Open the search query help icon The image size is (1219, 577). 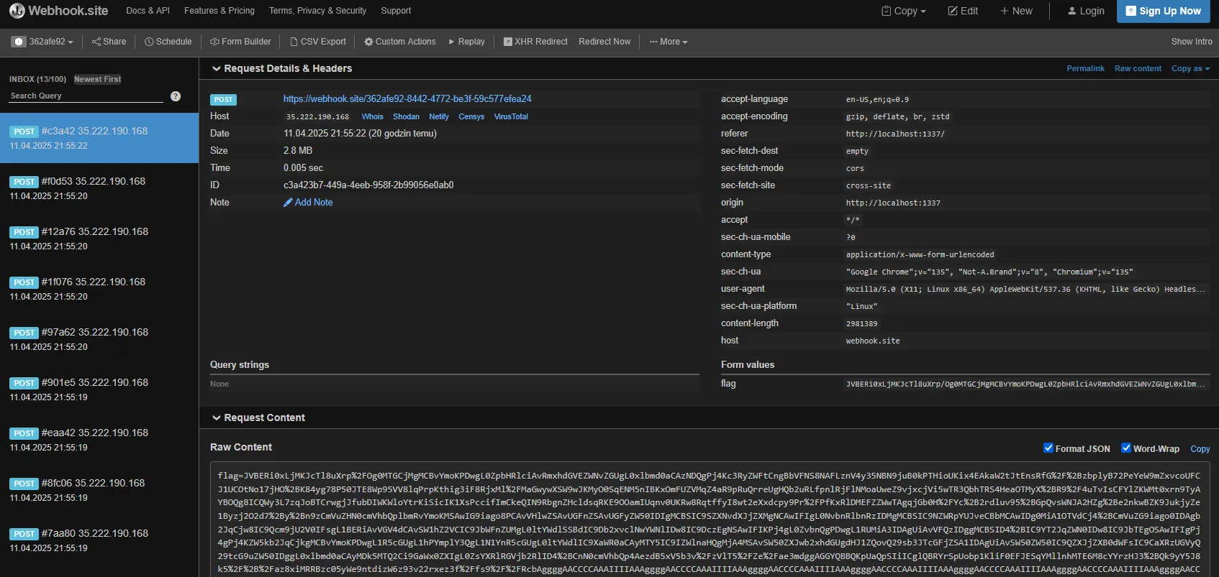click(176, 96)
